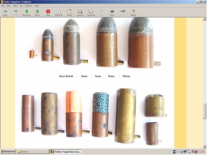Screen dimensions: 207x155
Task: Click the "12mm" caption label
Action: 126,76
